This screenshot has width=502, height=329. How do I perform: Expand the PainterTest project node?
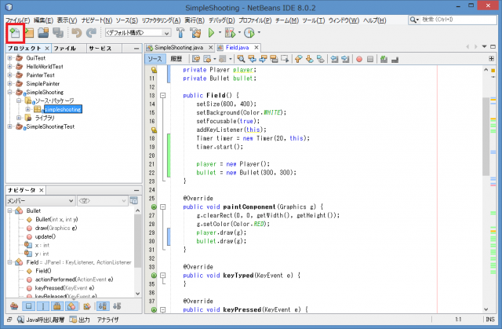[9, 75]
